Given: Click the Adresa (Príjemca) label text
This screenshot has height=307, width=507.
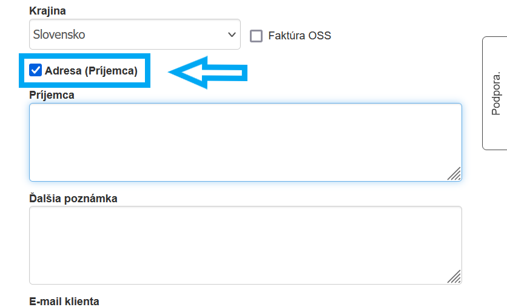Looking at the screenshot, I should click(x=91, y=71).
